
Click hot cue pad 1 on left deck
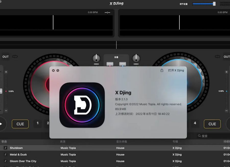coord(38,123)
